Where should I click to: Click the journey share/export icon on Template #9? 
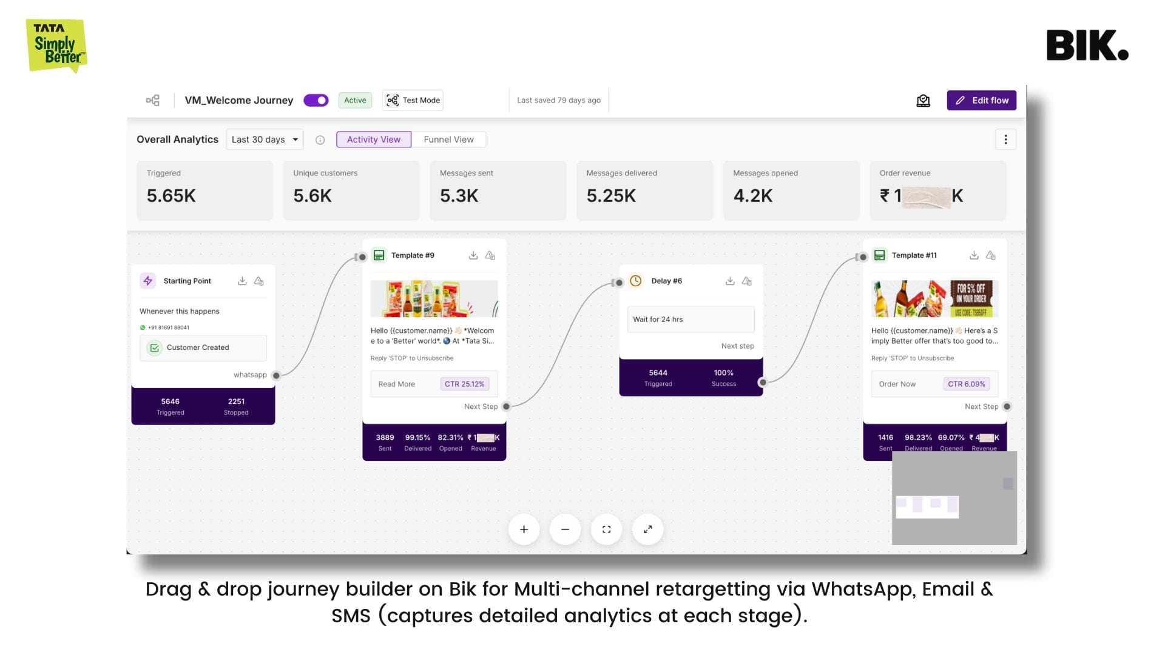tap(473, 255)
